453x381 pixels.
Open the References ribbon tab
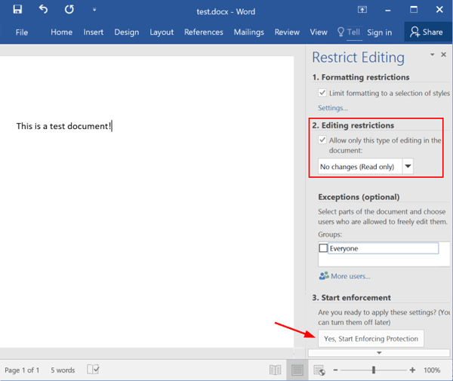204,32
